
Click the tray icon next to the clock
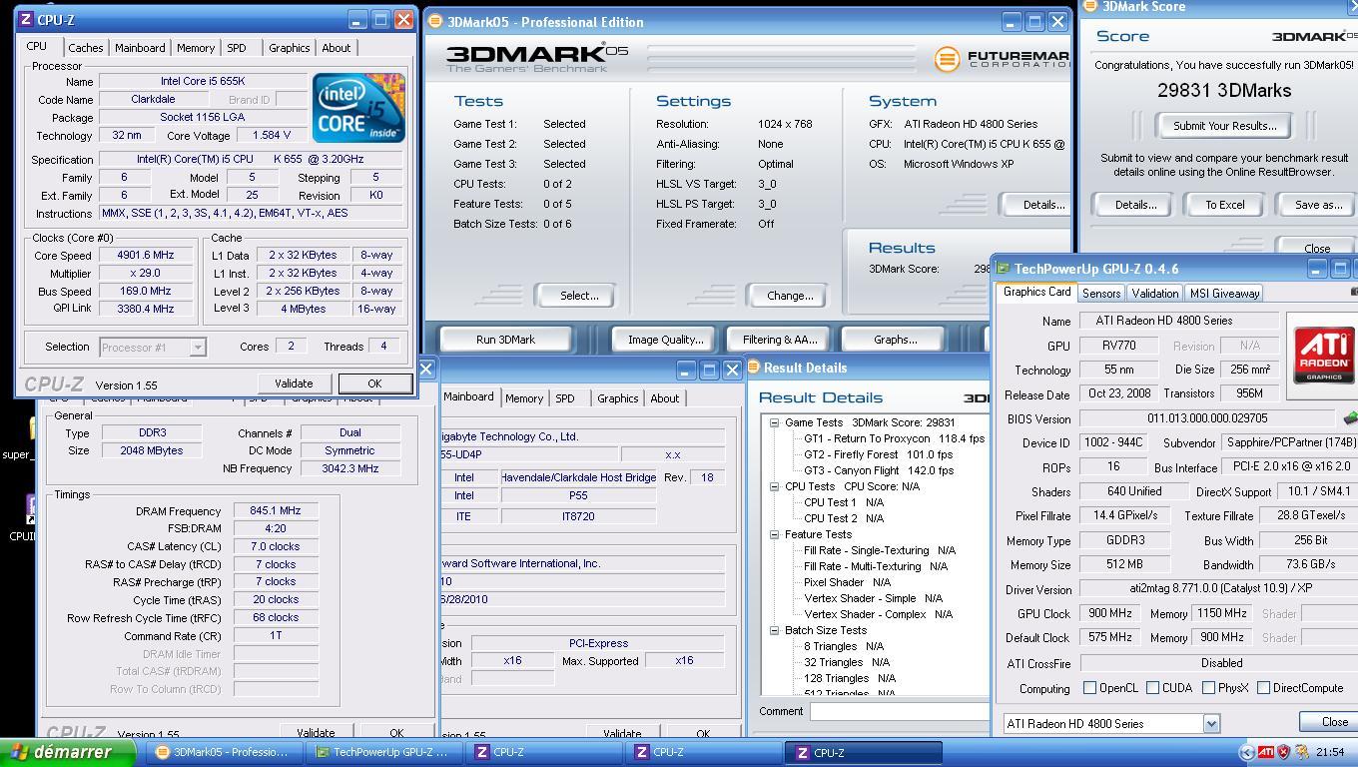pos(1302,752)
